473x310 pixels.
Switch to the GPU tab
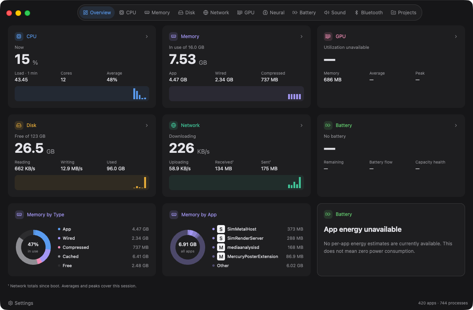tap(246, 12)
